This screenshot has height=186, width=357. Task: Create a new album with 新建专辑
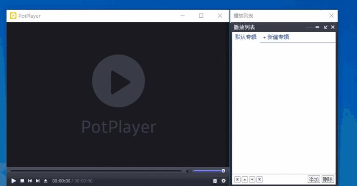coord(276,37)
